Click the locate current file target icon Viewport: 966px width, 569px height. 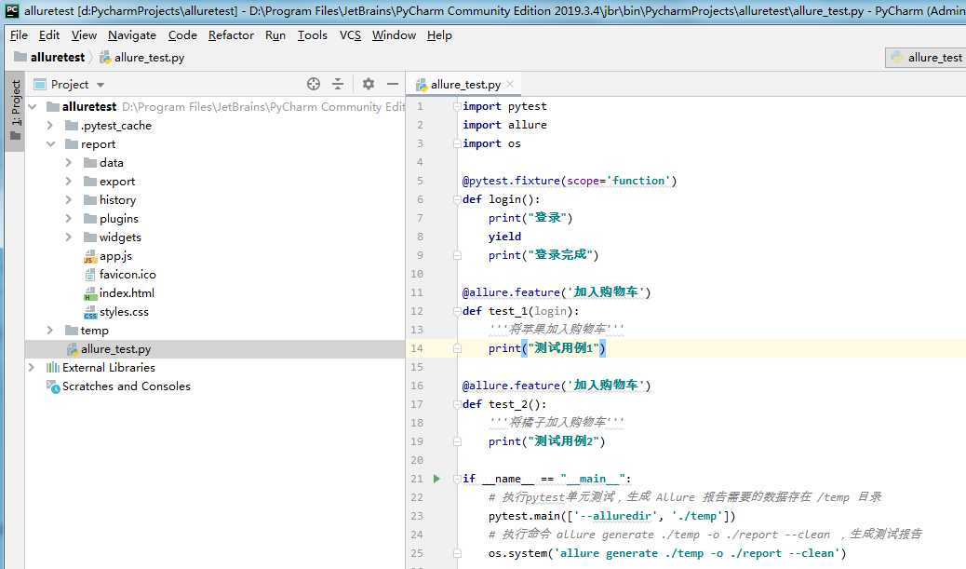(x=314, y=84)
